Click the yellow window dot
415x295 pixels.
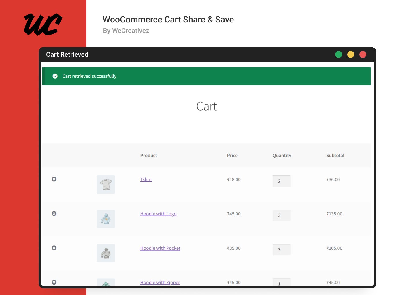click(351, 54)
